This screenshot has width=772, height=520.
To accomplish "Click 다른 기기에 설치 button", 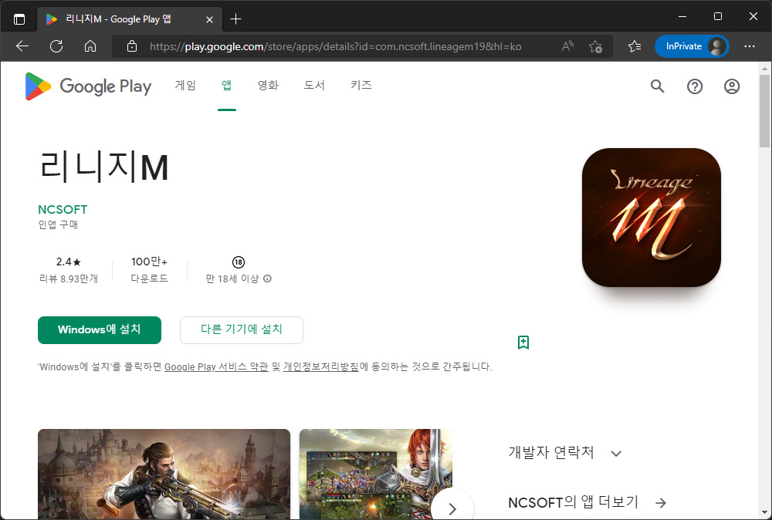I will (x=241, y=329).
